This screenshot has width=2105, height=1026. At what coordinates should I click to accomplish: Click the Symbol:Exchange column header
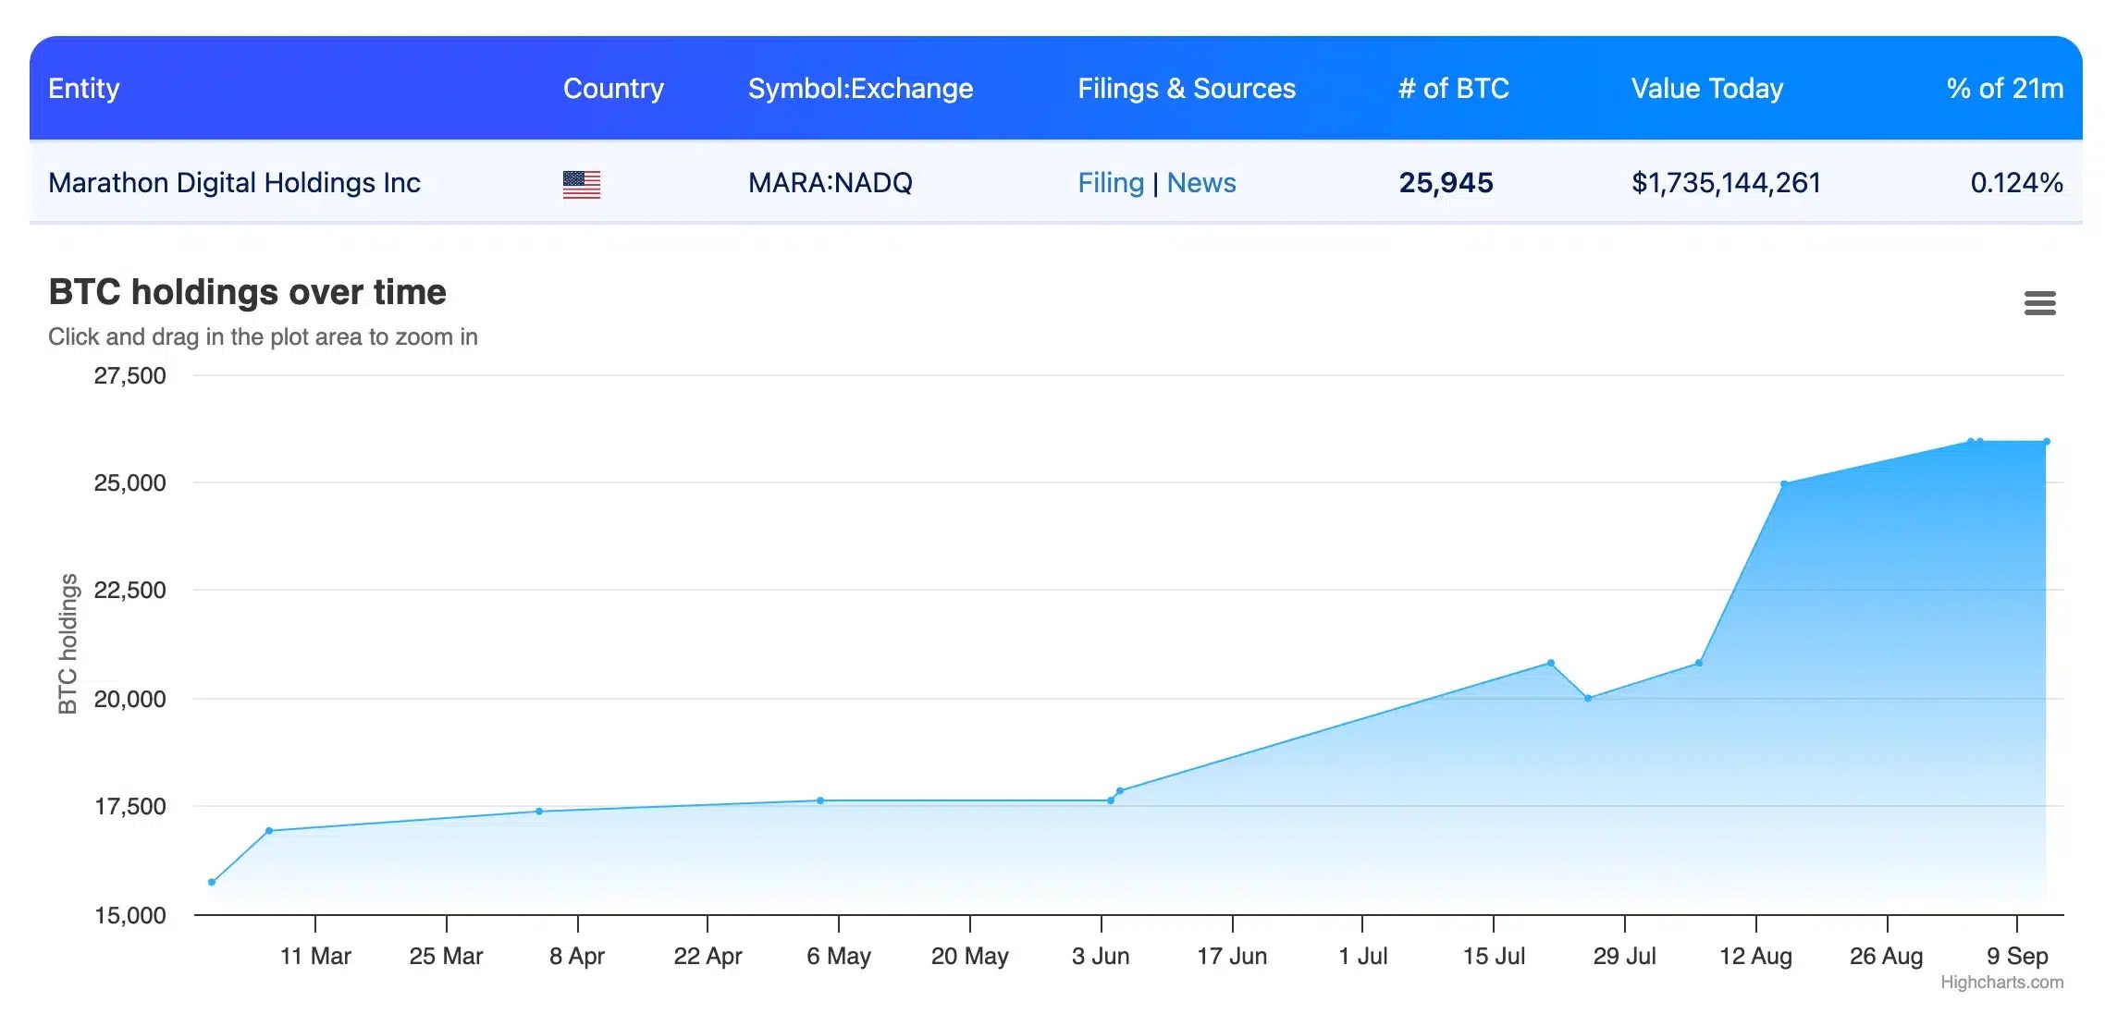tap(859, 89)
